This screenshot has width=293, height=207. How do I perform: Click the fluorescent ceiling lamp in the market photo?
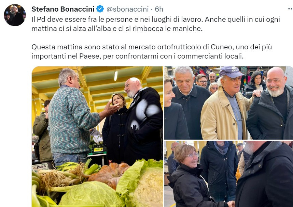pyautogui.click(x=116, y=76)
